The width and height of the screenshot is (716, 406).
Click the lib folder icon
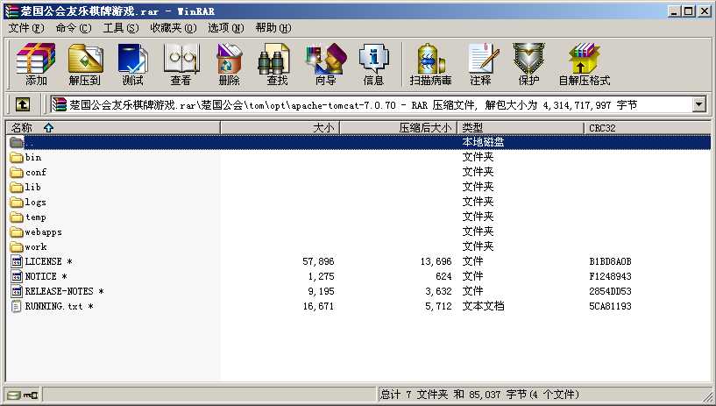tap(17, 188)
